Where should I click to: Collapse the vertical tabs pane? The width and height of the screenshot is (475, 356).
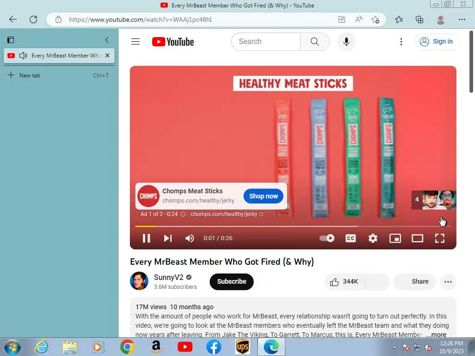coord(107,40)
